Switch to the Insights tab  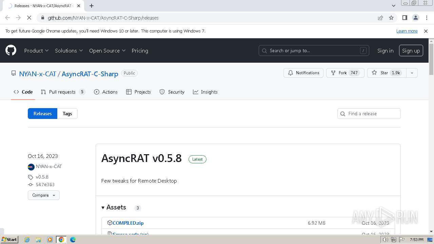(x=205, y=92)
